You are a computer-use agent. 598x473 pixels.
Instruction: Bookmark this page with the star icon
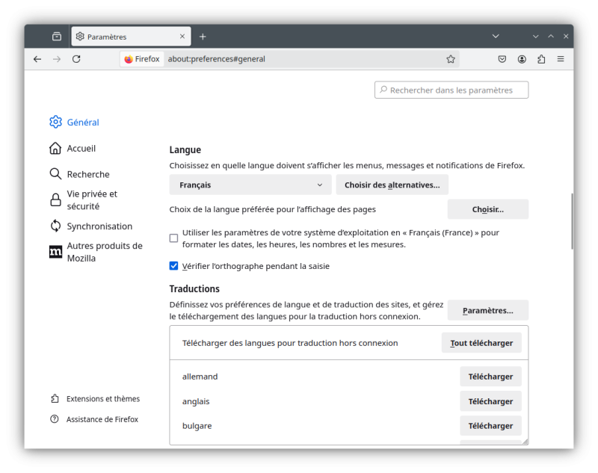(451, 59)
